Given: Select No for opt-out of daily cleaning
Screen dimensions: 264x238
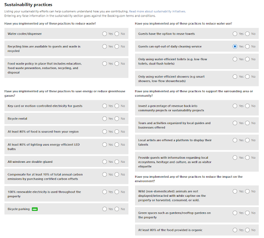Looking at the screenshot, I should point(247,46).
